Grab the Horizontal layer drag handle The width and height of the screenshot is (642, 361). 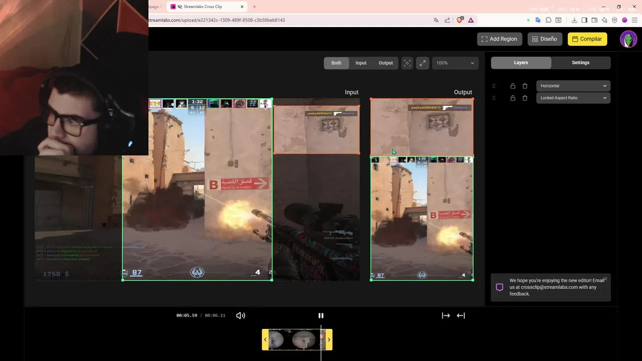tap(494, 86)
